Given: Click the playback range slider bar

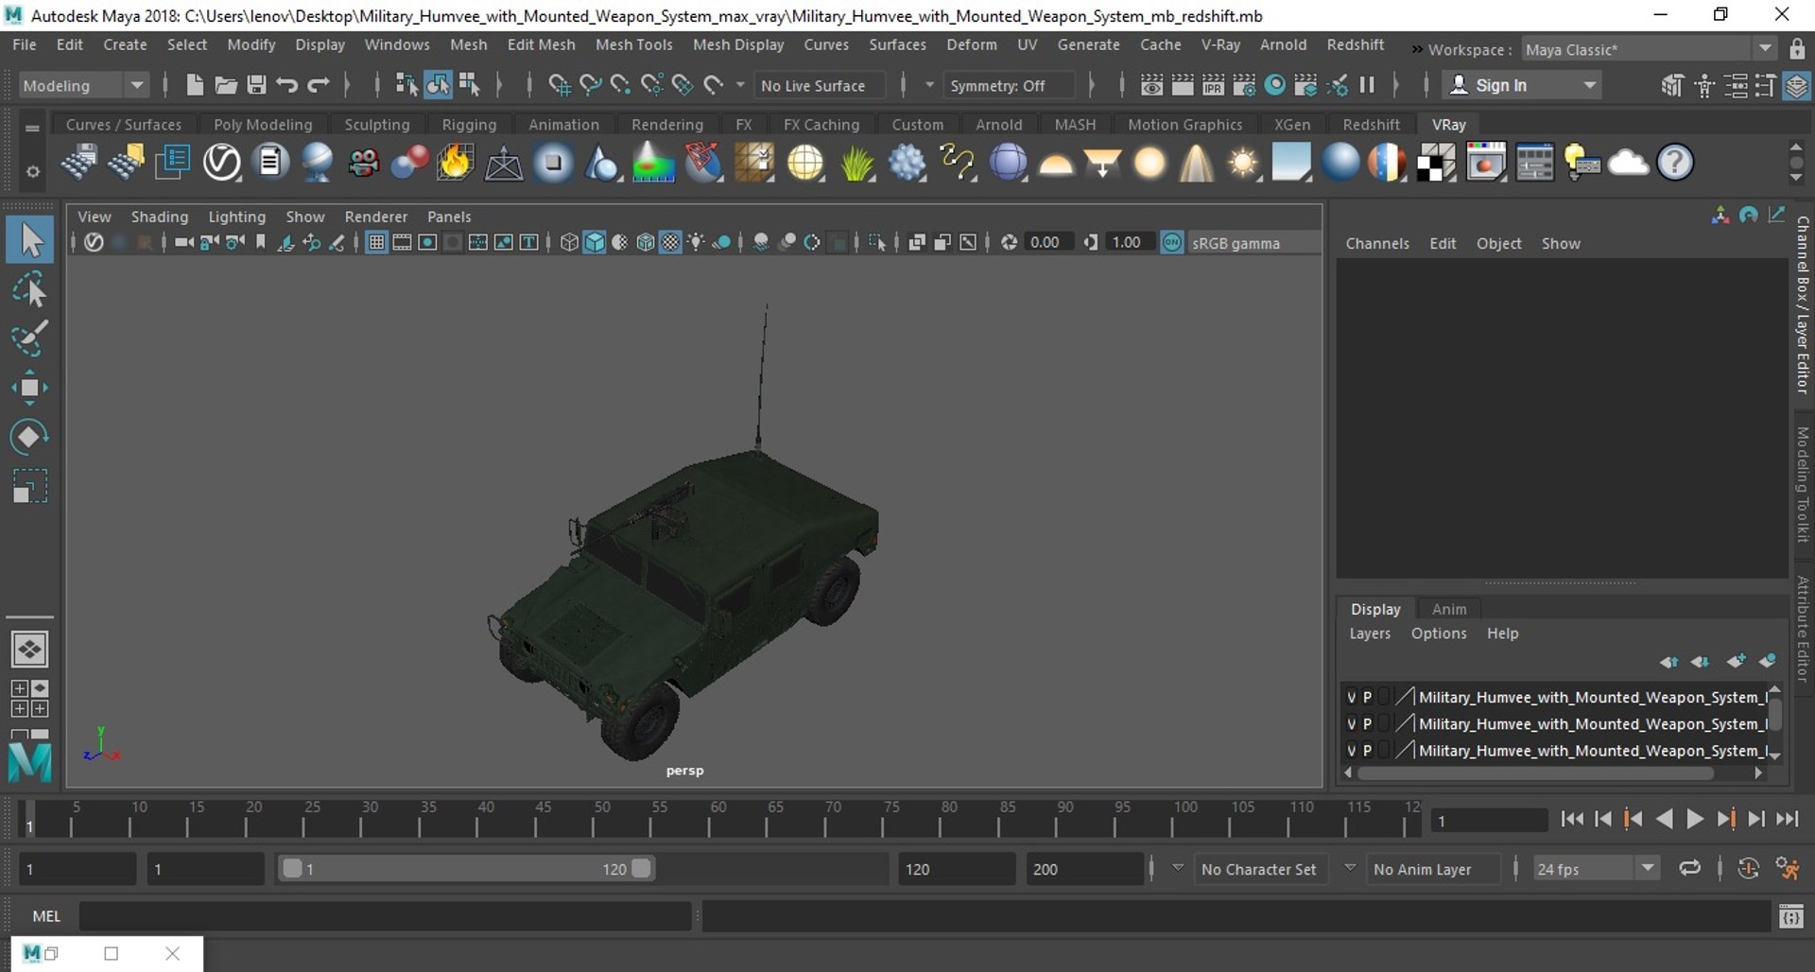Looking at the screenshot, I should click(466, 869).
